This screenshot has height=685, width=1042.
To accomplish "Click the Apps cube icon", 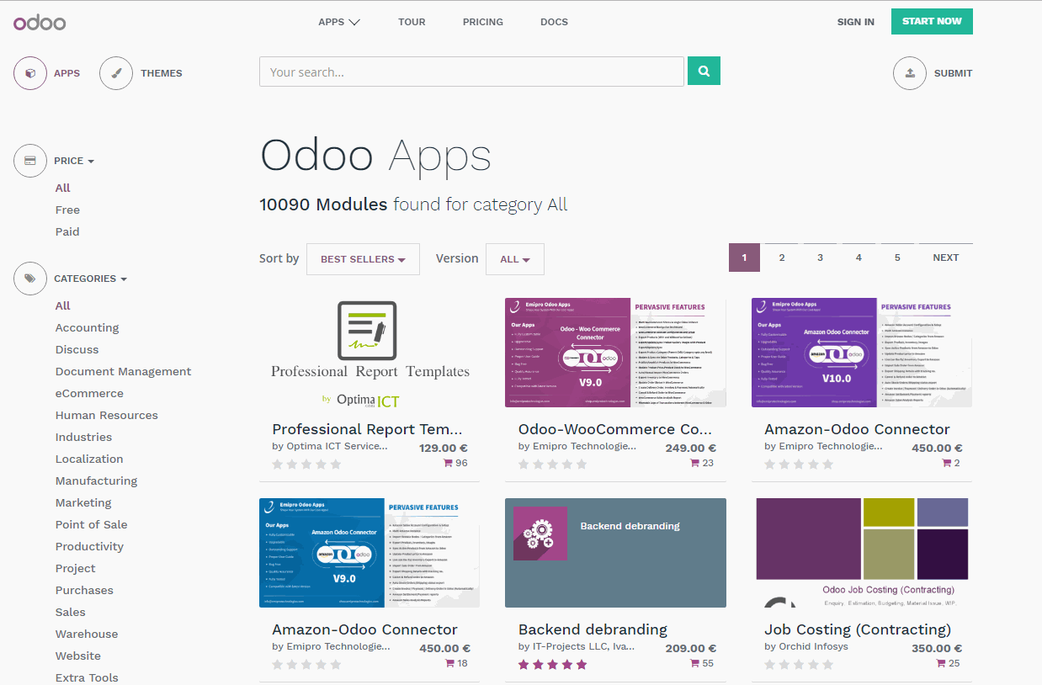I will pyautogui.click(x=30, y=73).
